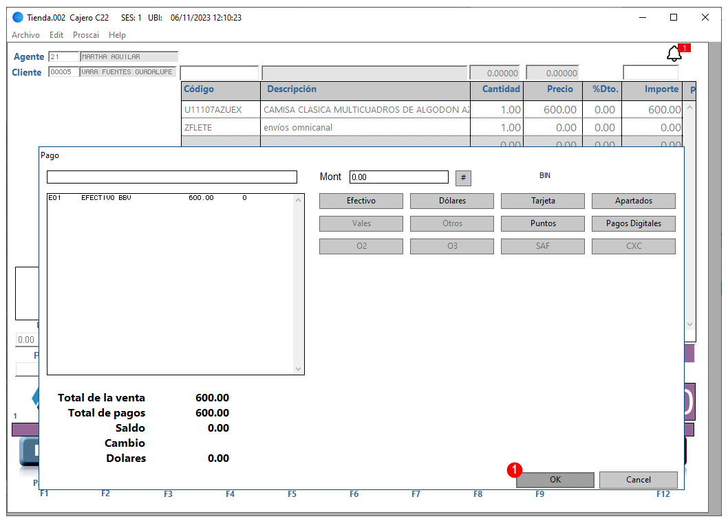This screenshot has height=521, width=728.
Task: Click the Tienda application globe icon
Action: point(18,18)
